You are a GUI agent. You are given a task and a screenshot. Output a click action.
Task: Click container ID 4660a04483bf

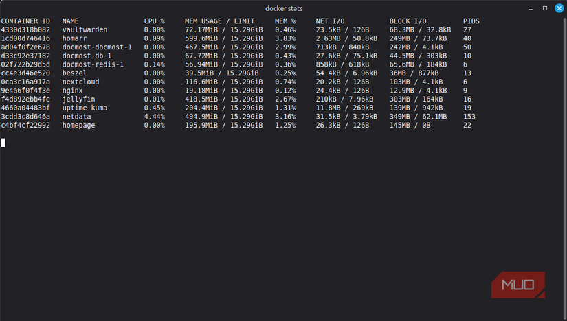25,108
